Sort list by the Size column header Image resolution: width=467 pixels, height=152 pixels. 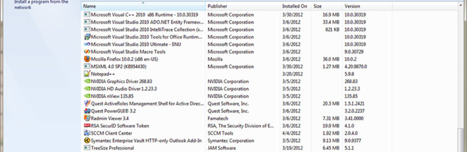327,6
